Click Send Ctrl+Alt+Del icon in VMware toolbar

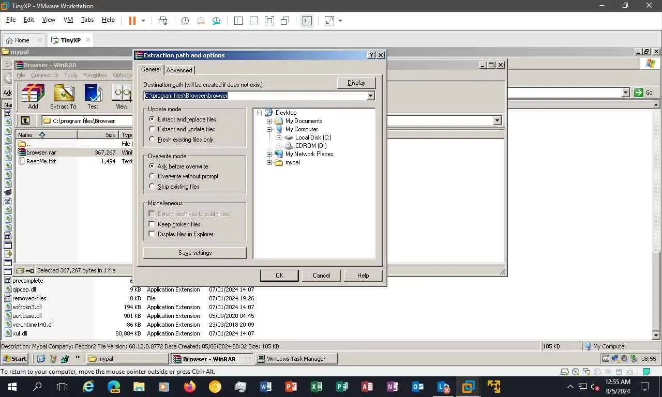[163, 21]
